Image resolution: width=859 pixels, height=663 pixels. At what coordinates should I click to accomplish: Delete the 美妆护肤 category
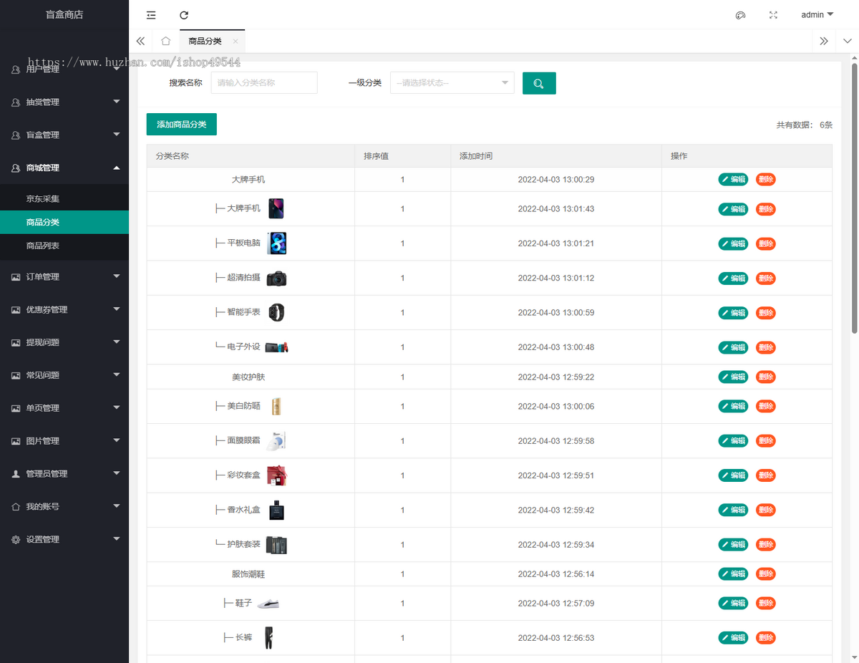[765, 377]
